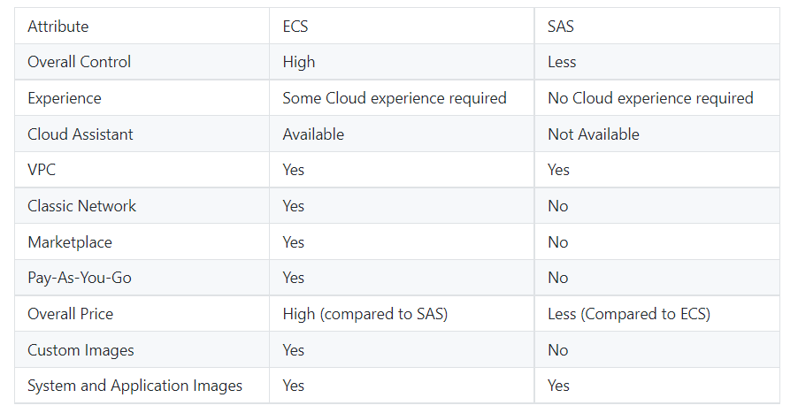The height and width of the screenshot is (413, 798).
Task: Select the ECS column header
Action: [x=402, y=26]
